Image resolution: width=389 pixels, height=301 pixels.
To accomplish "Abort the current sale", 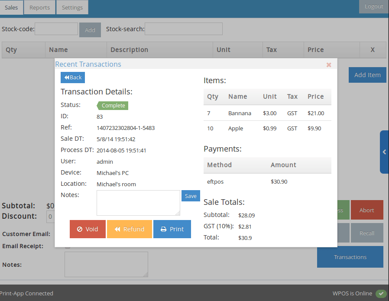I will [x=367, y=210].
